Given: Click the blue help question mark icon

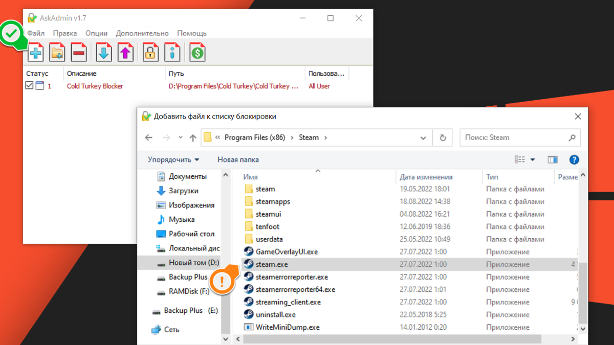Looking at the screenshot, I should (x=574, y=159).
